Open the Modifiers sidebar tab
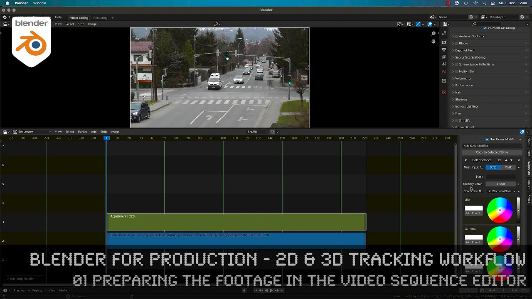 [529, 168]
